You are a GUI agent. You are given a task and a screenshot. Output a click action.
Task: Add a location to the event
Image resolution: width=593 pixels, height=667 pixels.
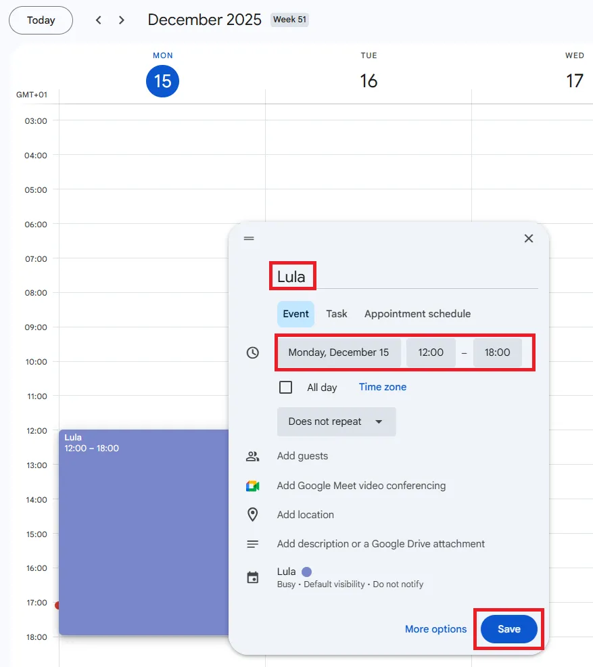click(305, 515)
